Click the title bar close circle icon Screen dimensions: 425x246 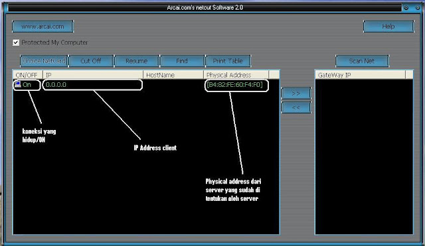coord(418,8)
